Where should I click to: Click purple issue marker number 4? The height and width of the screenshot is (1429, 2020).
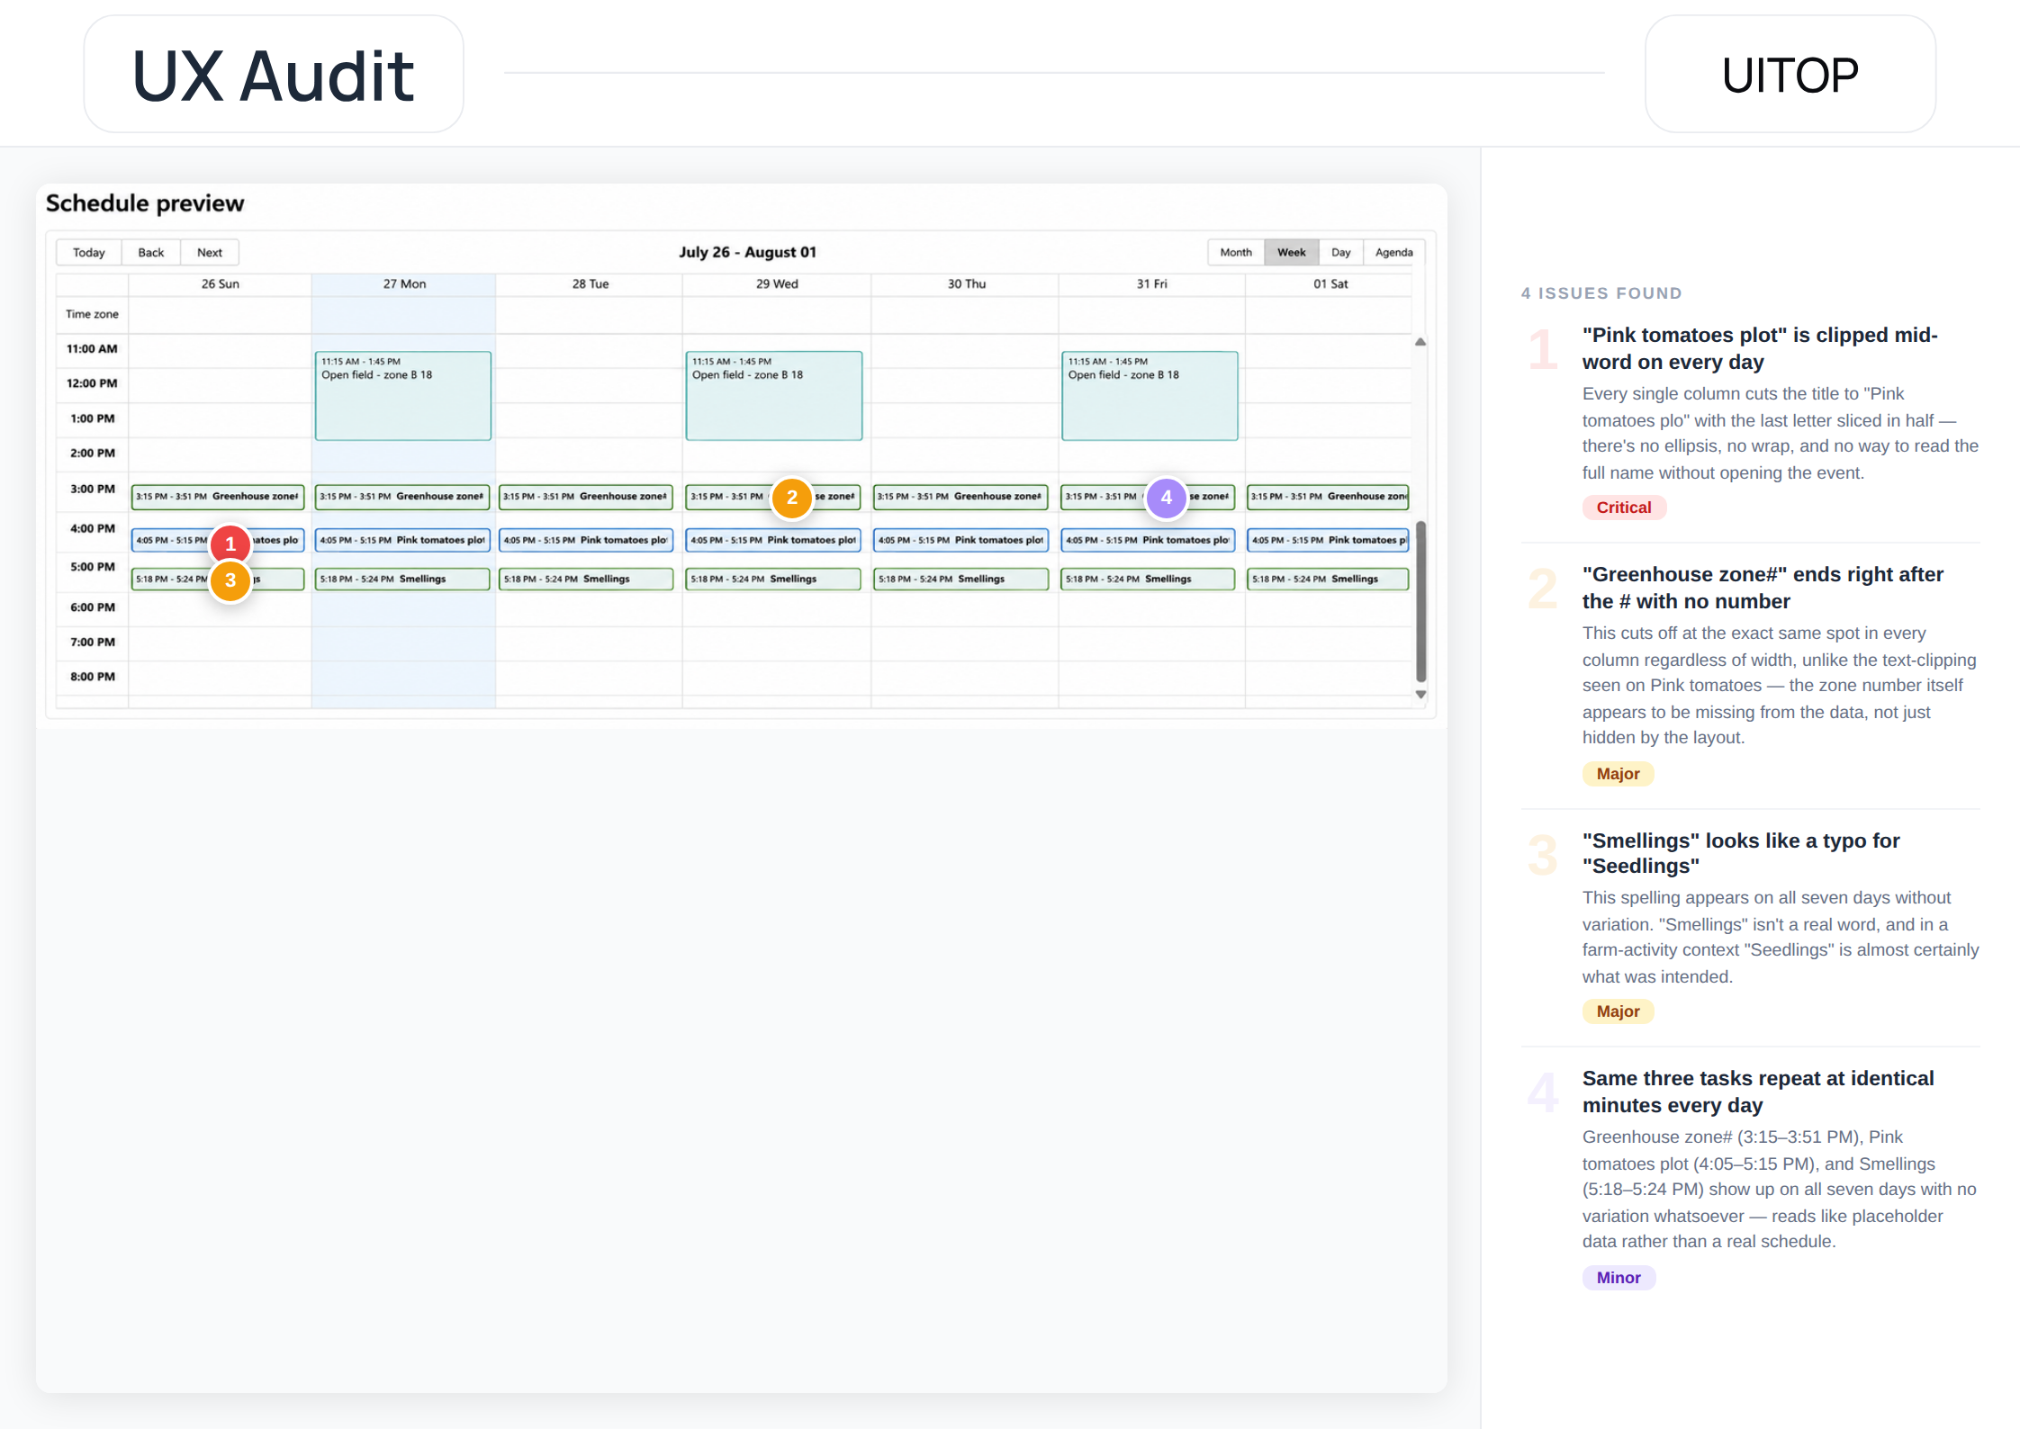tap(1167, 498)
